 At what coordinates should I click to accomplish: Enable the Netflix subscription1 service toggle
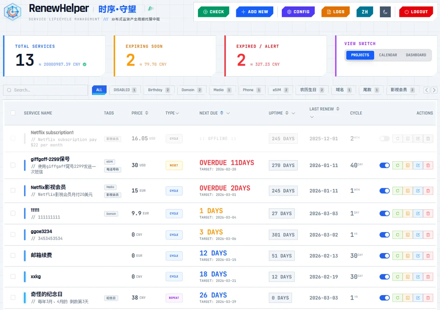tap(385, 139)
